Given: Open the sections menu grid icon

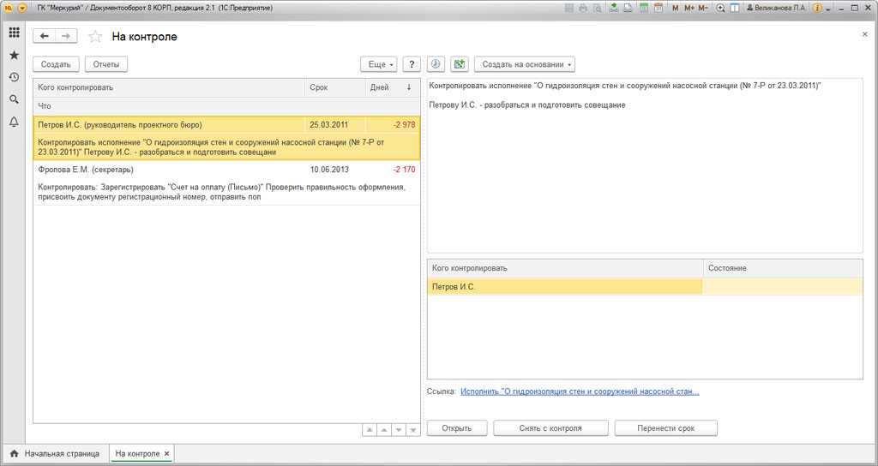Looking at the screenshot, I should tap(14, 33).
